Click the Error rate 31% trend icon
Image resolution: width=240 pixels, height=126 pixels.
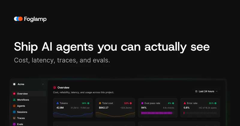pyautogui.click(x=215, y=103)
